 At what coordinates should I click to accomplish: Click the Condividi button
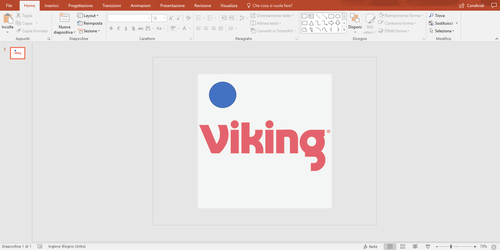pos(472,5)
